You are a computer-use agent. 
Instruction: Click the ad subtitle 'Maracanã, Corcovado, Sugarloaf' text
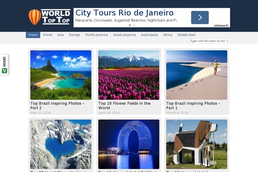pos(126,20)
